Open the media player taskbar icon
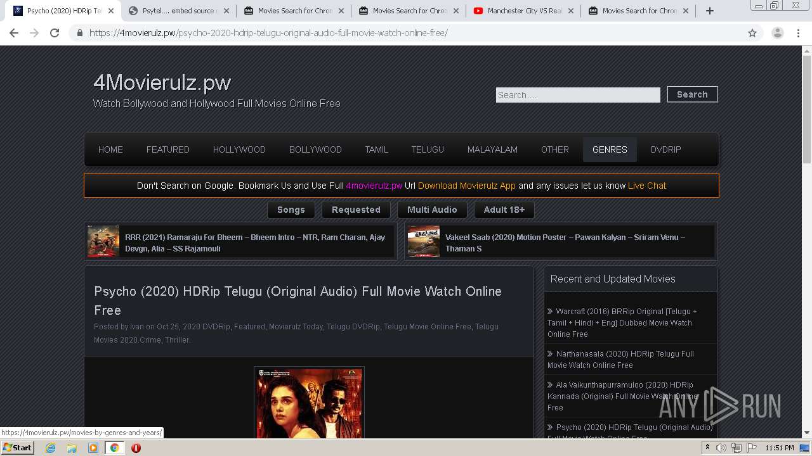The width and height of the screenshot is (812, 456). pos(93,448)
